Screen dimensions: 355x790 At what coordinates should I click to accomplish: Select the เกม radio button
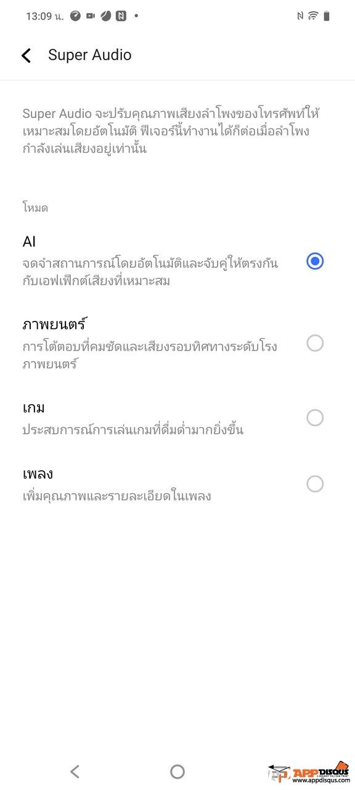315,418
